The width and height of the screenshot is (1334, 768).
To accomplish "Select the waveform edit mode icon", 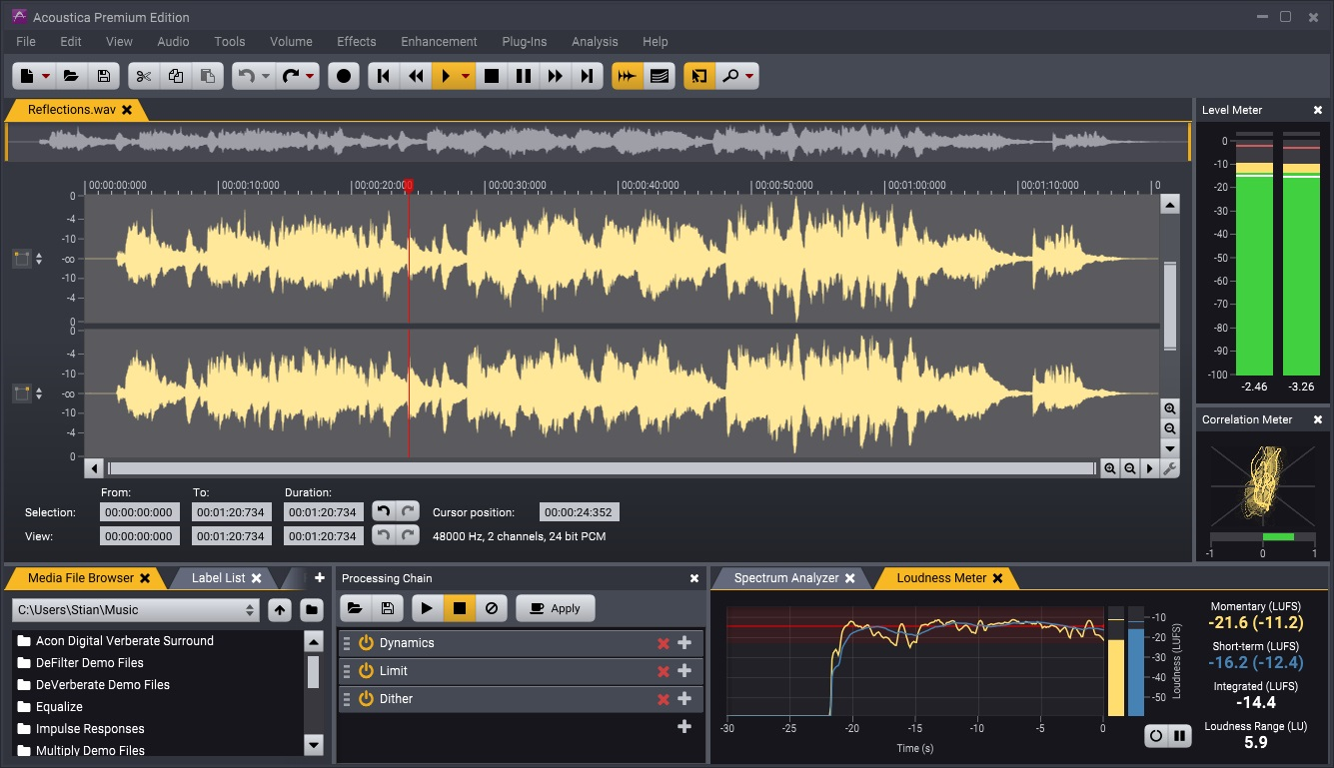I will coord(628,75).
